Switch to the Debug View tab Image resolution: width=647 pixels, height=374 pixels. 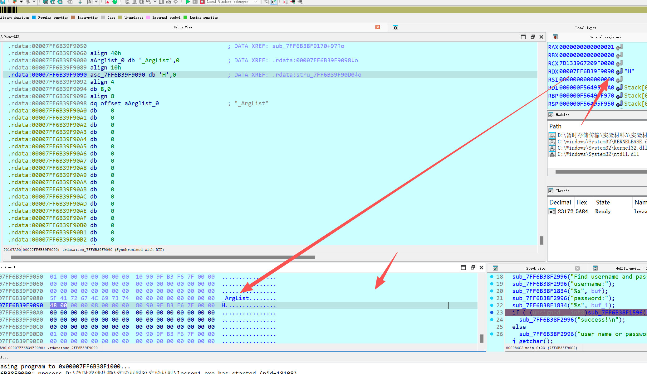pos(183,27)
